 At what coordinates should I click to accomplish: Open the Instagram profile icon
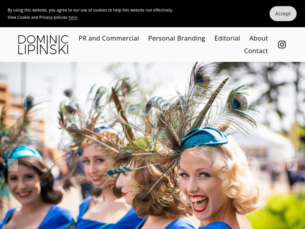pos(282,45)
